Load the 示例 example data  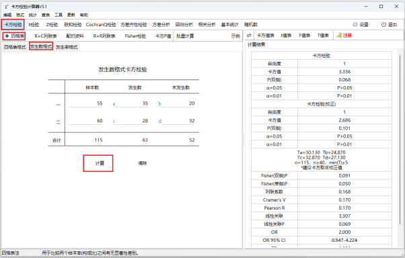pyautogui.click(x=235, y=36)
